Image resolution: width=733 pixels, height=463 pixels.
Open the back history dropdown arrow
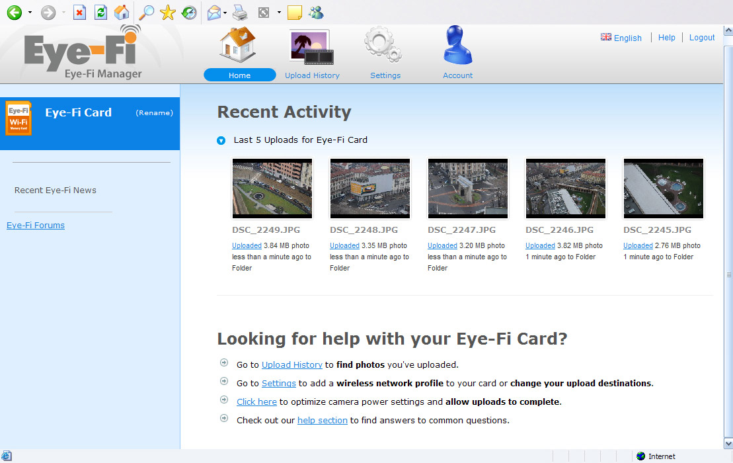30,12
